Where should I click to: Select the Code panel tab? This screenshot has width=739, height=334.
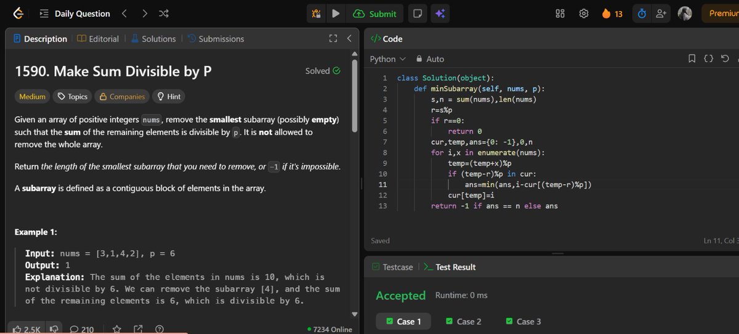tap(386, 39)
